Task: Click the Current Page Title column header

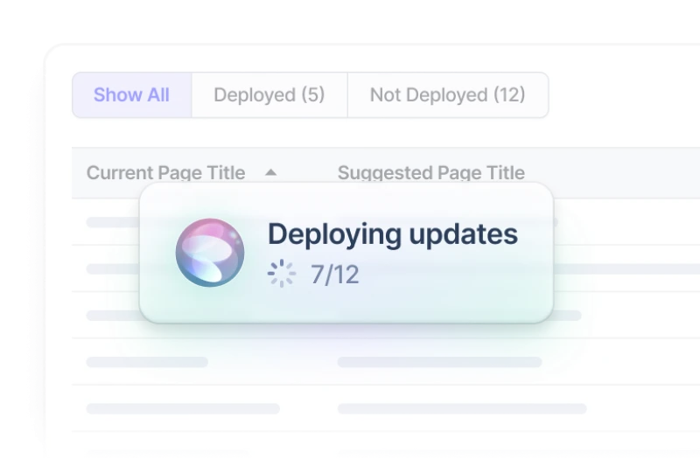Action: [165, 172]
